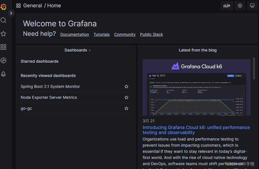Viewport: 259px width, 169px height.
Task: Open the go-gc dashboard
Action: pyautogui.click(x=26, y=108)
